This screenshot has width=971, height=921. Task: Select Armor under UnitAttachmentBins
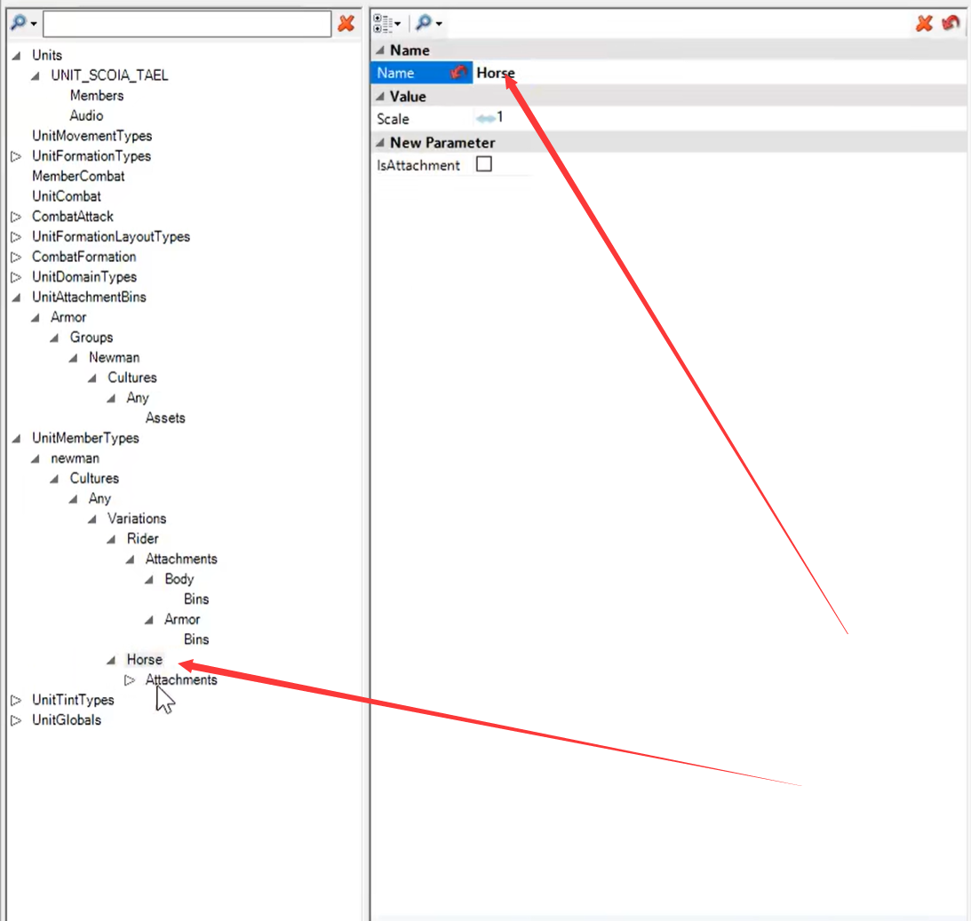pos(68,317)
